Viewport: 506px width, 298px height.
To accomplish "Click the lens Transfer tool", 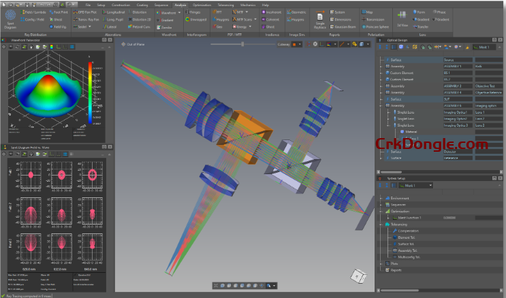I will 420,27.
